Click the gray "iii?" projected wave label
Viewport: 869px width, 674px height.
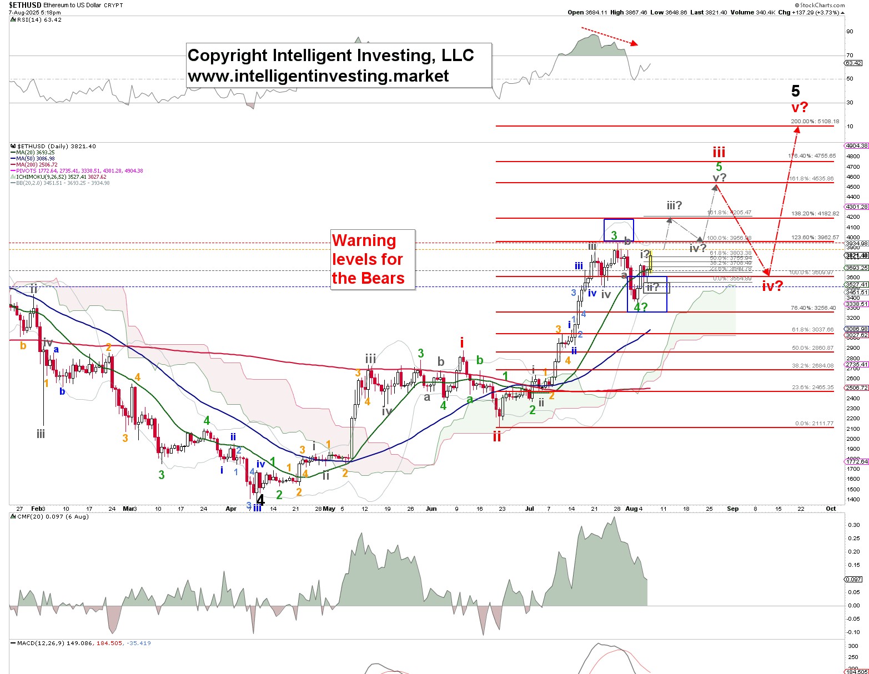(674, 206)
